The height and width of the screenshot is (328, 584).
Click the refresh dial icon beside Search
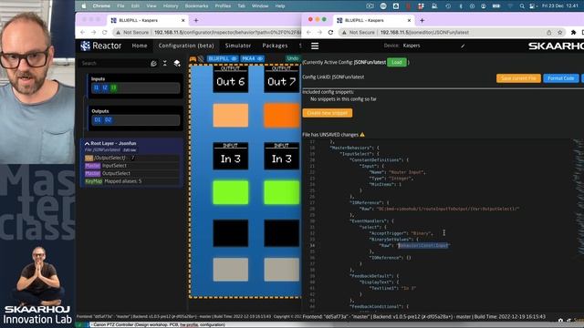pyautogui.click(x=153, y=63)
